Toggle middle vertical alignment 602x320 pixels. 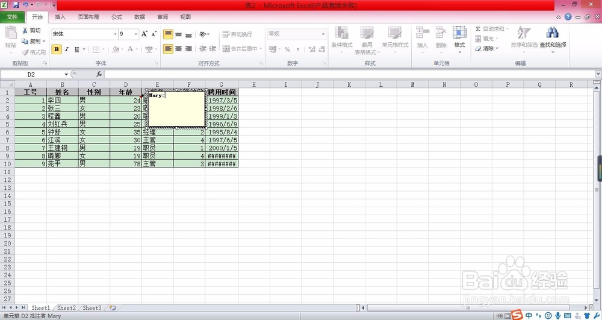tap(179, 34)
